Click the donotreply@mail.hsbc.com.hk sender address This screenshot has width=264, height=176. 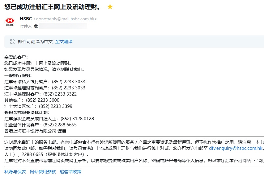pos(65,19)
